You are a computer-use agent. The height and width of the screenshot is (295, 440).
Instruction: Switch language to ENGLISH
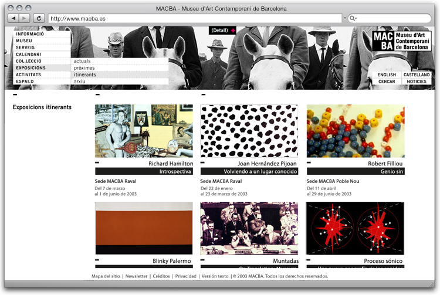point(387,75)
